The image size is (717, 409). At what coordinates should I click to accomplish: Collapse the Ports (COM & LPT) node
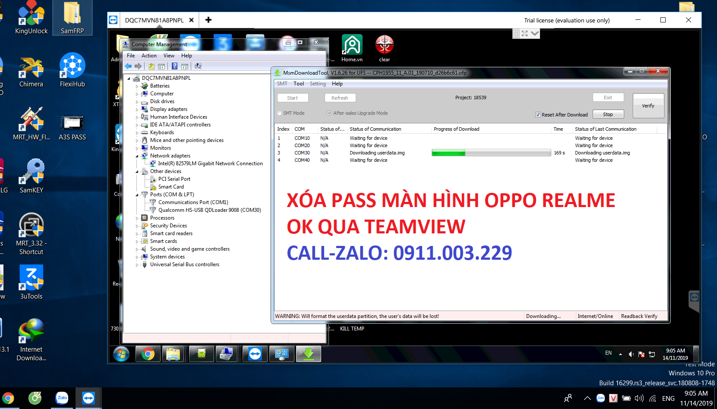(137, 195)
